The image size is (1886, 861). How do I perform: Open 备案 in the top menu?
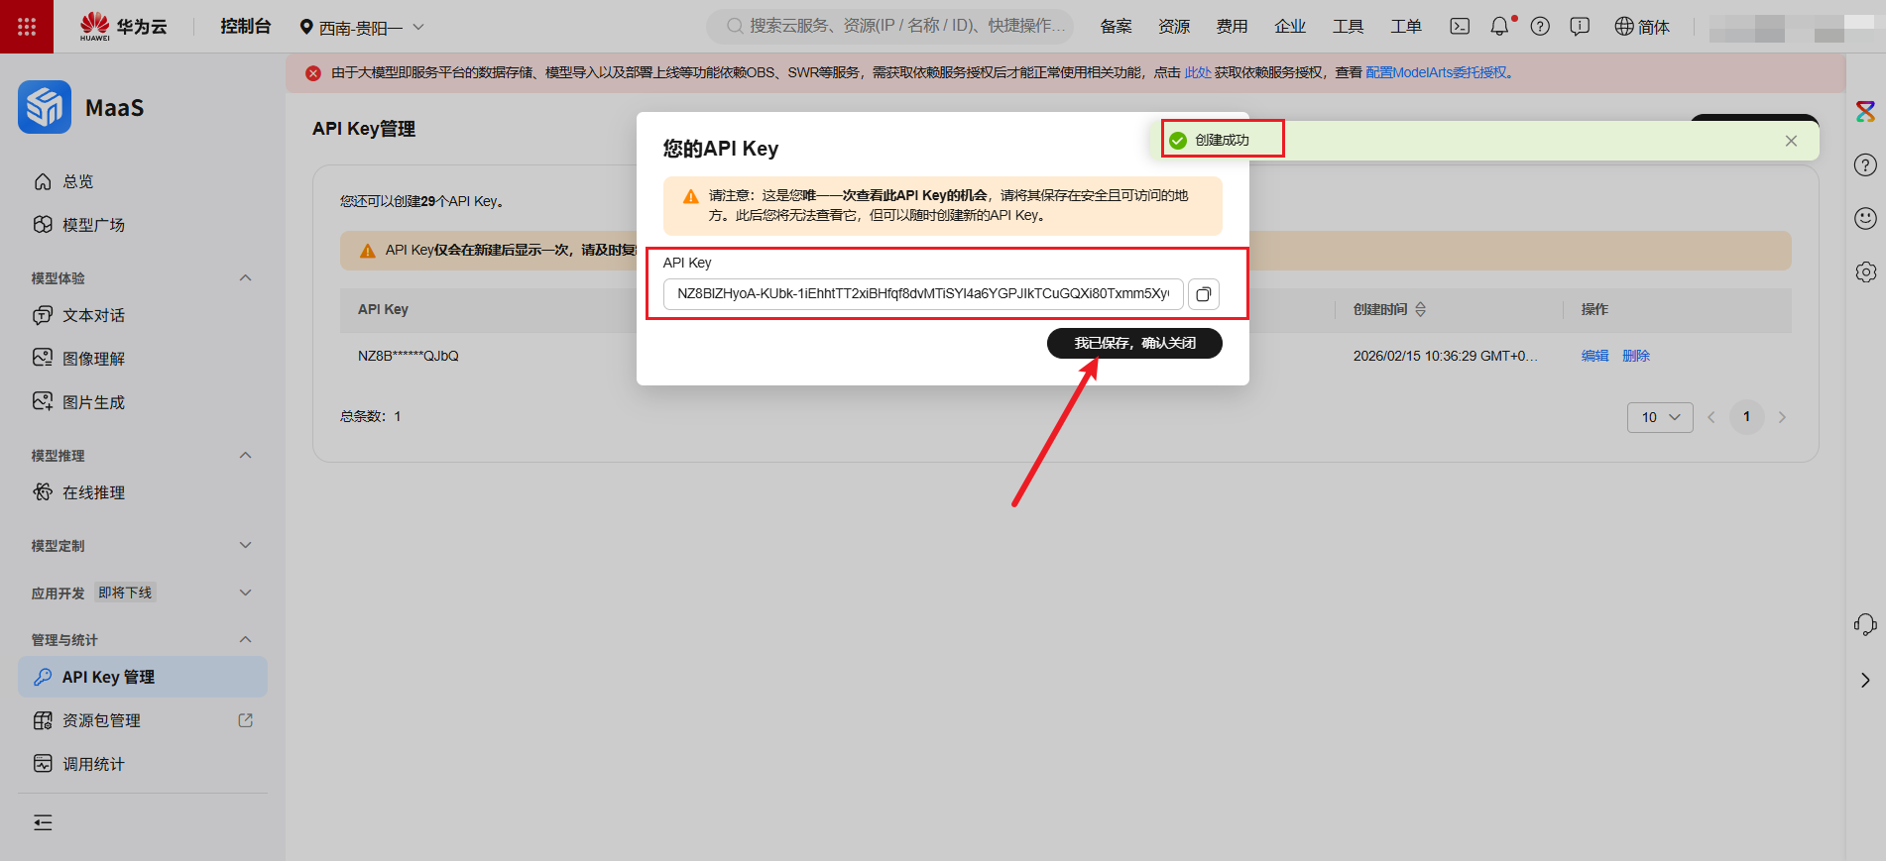tap(1116, 27)
